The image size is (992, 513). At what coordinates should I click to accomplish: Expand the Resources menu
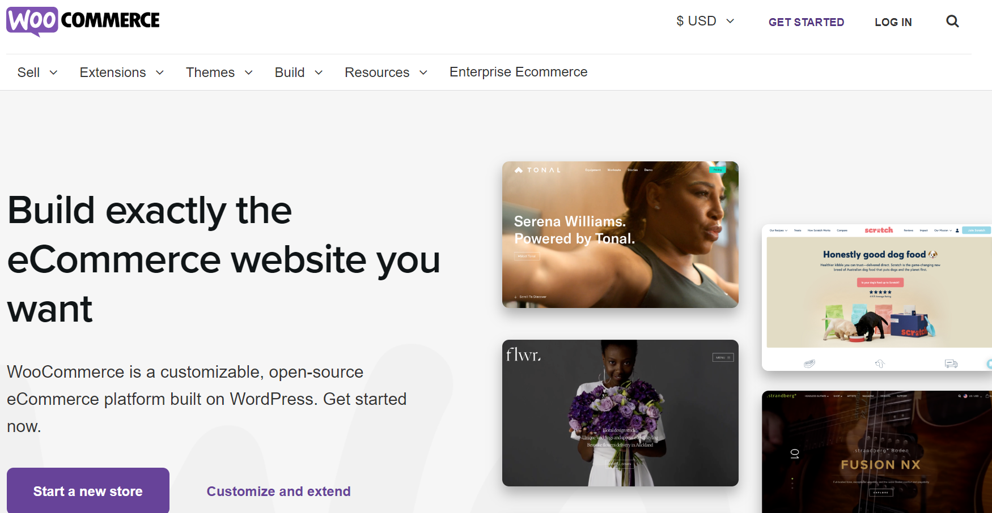click(x=386, y=72)
